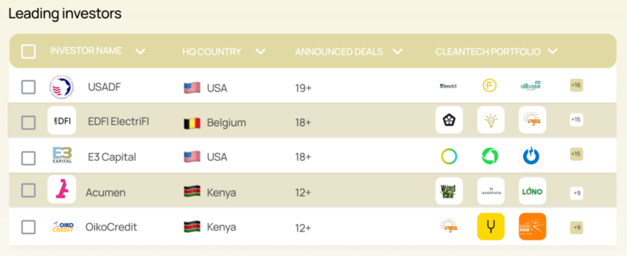Open the HQ Country column dropdown arrow
Screen dimensions: 627x256
[260, 51]
